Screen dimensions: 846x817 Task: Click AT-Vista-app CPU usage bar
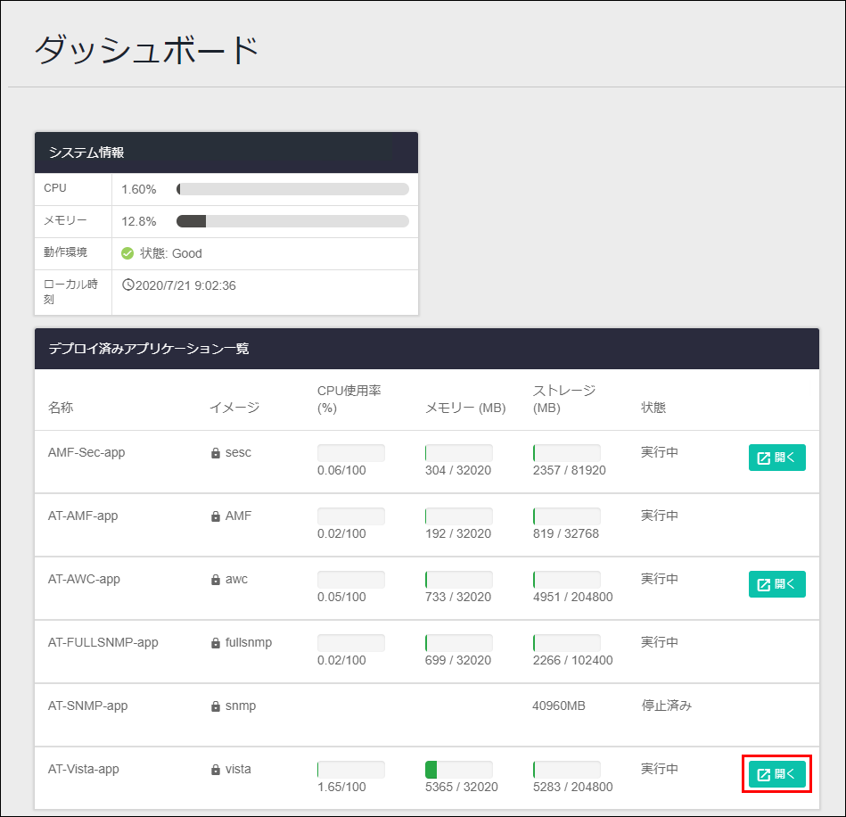[350, 770]
